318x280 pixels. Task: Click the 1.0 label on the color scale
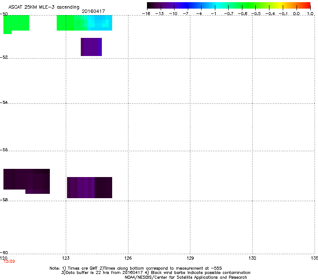(310, 14)
